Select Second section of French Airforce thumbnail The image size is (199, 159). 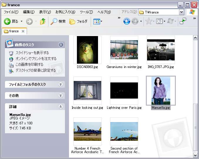[124, 131]
